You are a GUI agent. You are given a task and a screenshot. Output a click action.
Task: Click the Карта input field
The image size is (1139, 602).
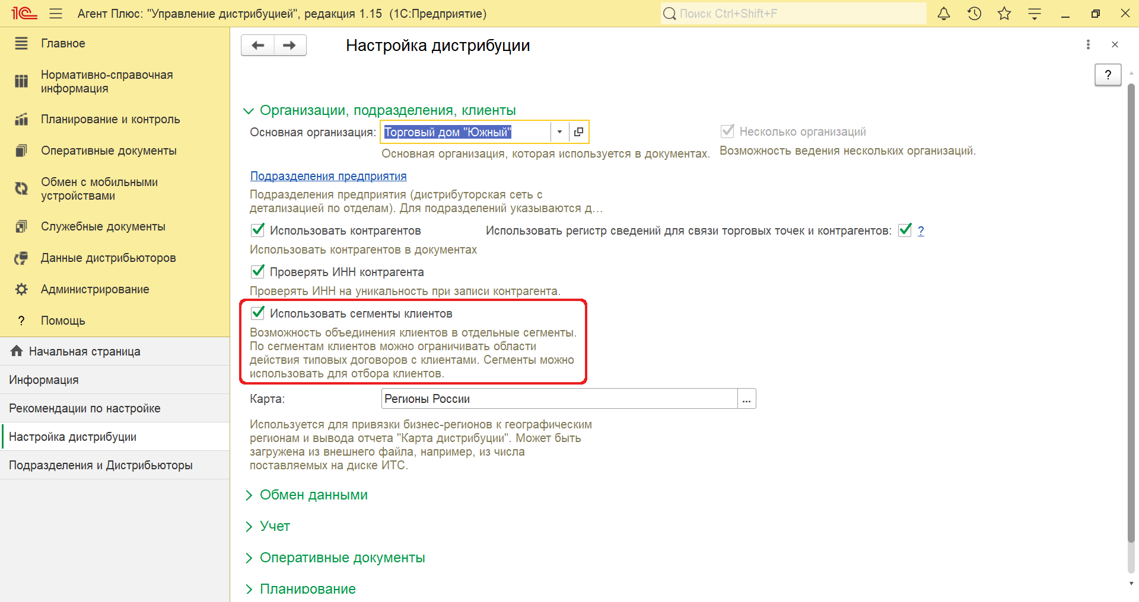pos(559,399)
